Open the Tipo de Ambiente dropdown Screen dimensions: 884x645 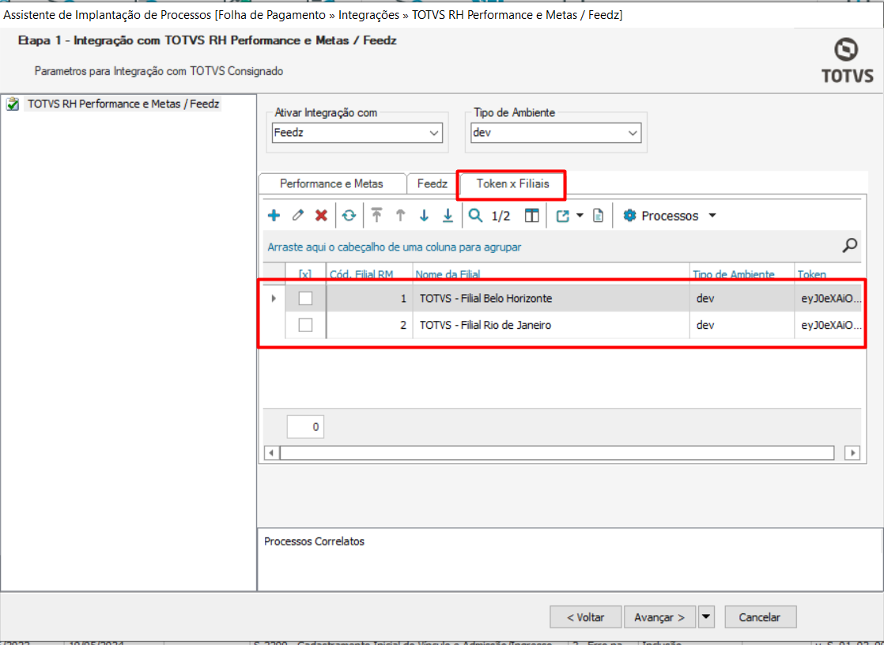(633, 133)
